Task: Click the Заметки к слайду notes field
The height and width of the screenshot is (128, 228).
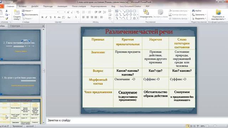Action: pos(137,120)
